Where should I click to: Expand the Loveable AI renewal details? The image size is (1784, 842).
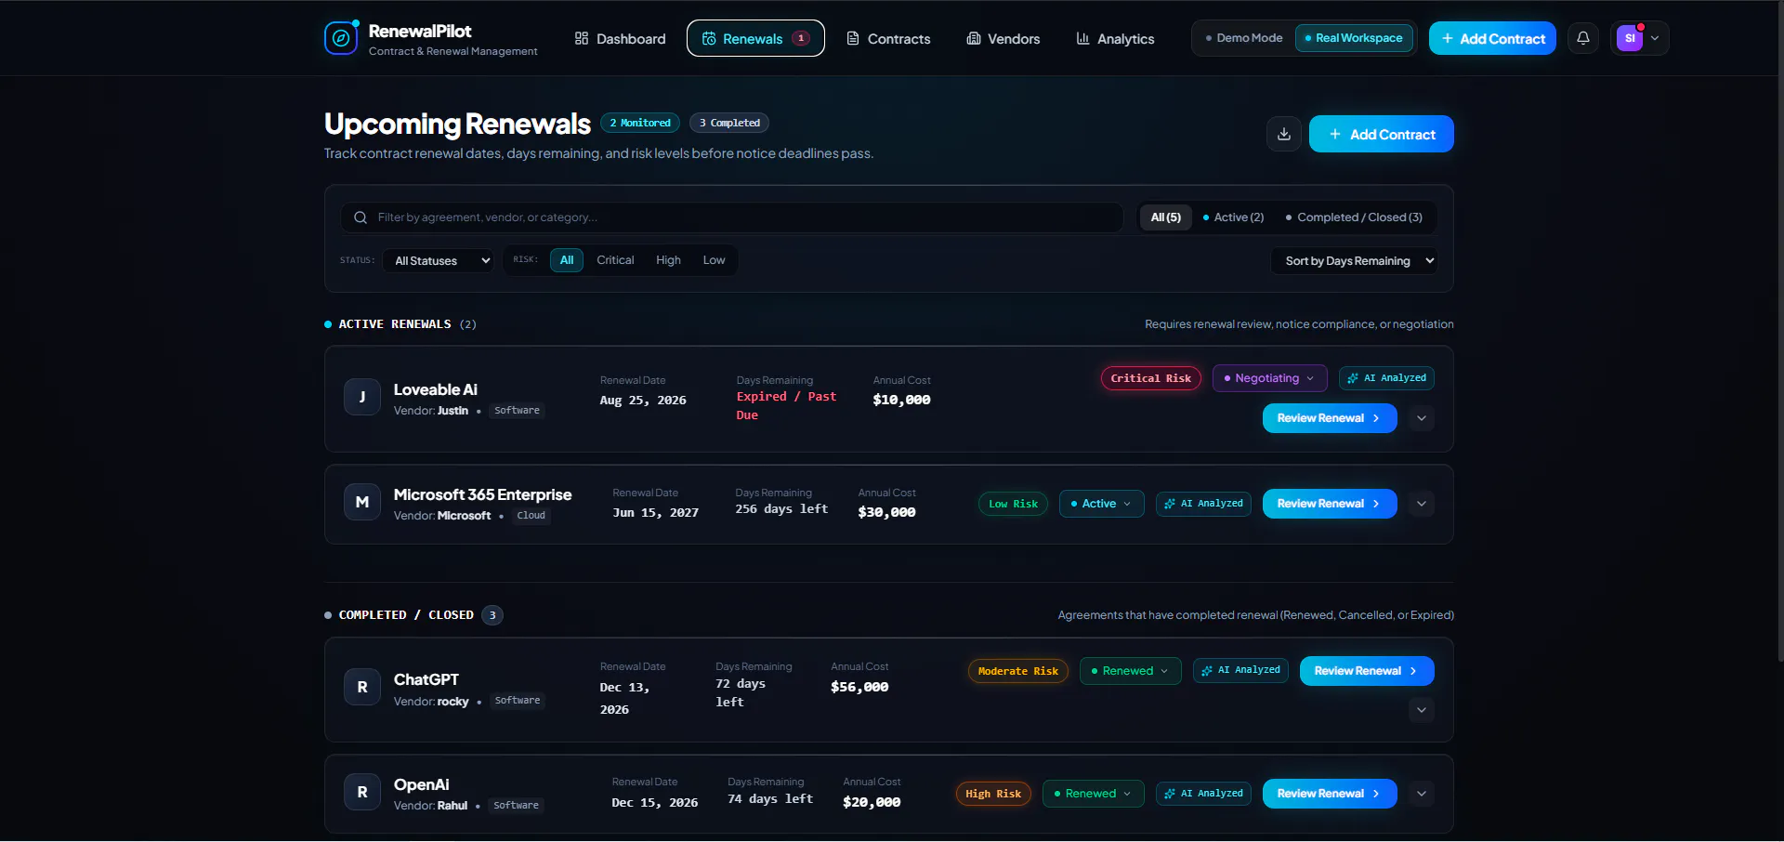(1422, 418)
